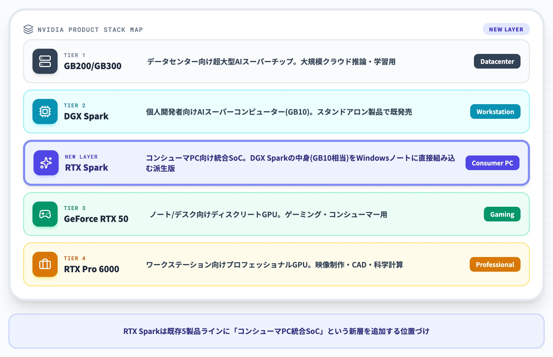Click the TIER 2 label

pyautogui.click(x=75, y=105)
